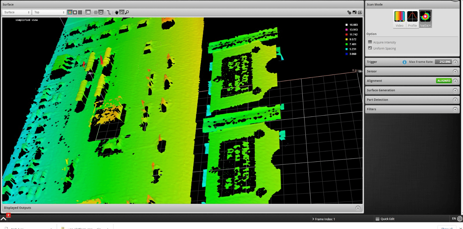The image size is (463, 229).
Task: Expand the Displayed Outputs section
Action: (358, 208)
